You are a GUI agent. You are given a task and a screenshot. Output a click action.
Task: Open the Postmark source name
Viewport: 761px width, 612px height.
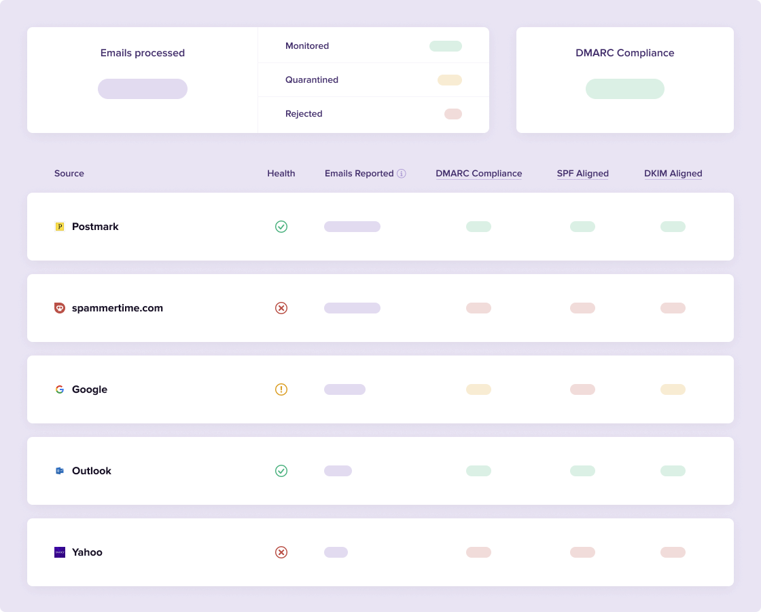coord(95,227)
